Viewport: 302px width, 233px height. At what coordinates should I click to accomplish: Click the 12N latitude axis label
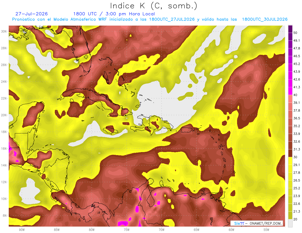(4, 182)
